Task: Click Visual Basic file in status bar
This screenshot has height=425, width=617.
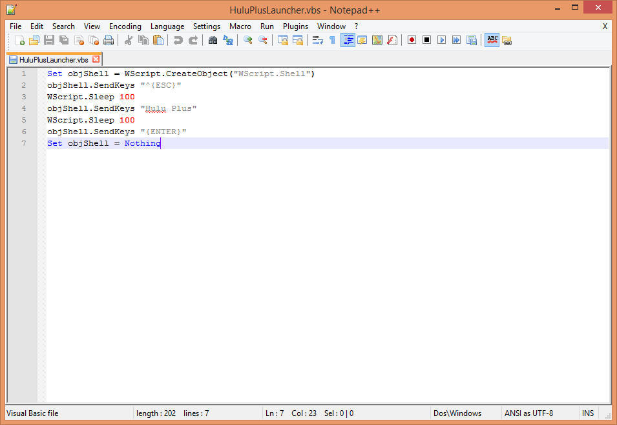Action: tap(32, 413)
